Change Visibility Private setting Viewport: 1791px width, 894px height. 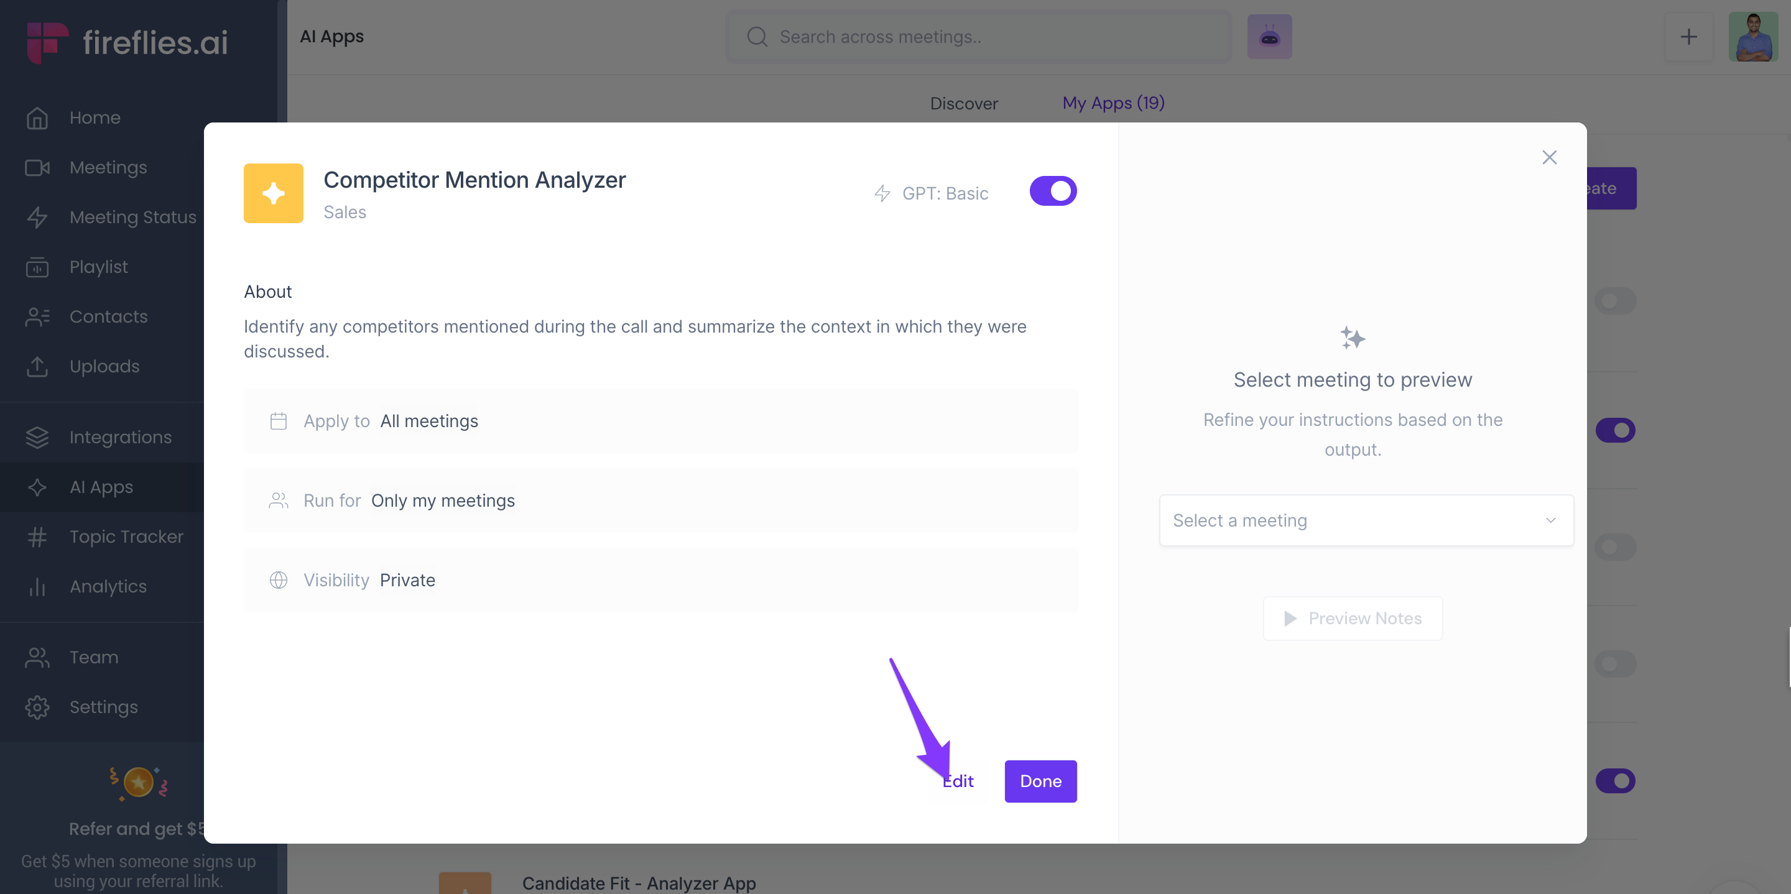pyautogui.click(x=407, y=580)
